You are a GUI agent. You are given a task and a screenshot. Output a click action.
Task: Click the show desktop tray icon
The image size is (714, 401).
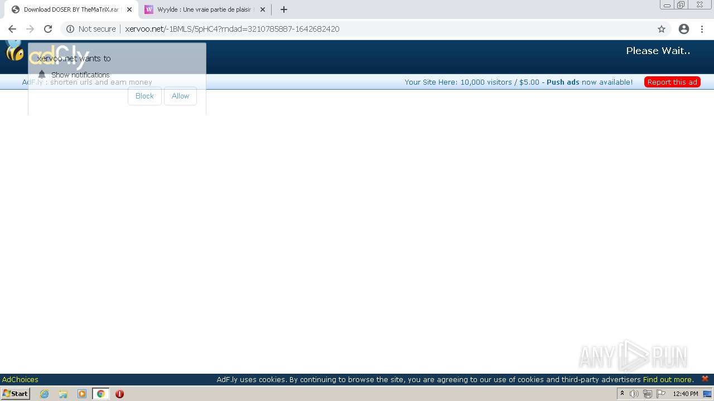point(707,394)
